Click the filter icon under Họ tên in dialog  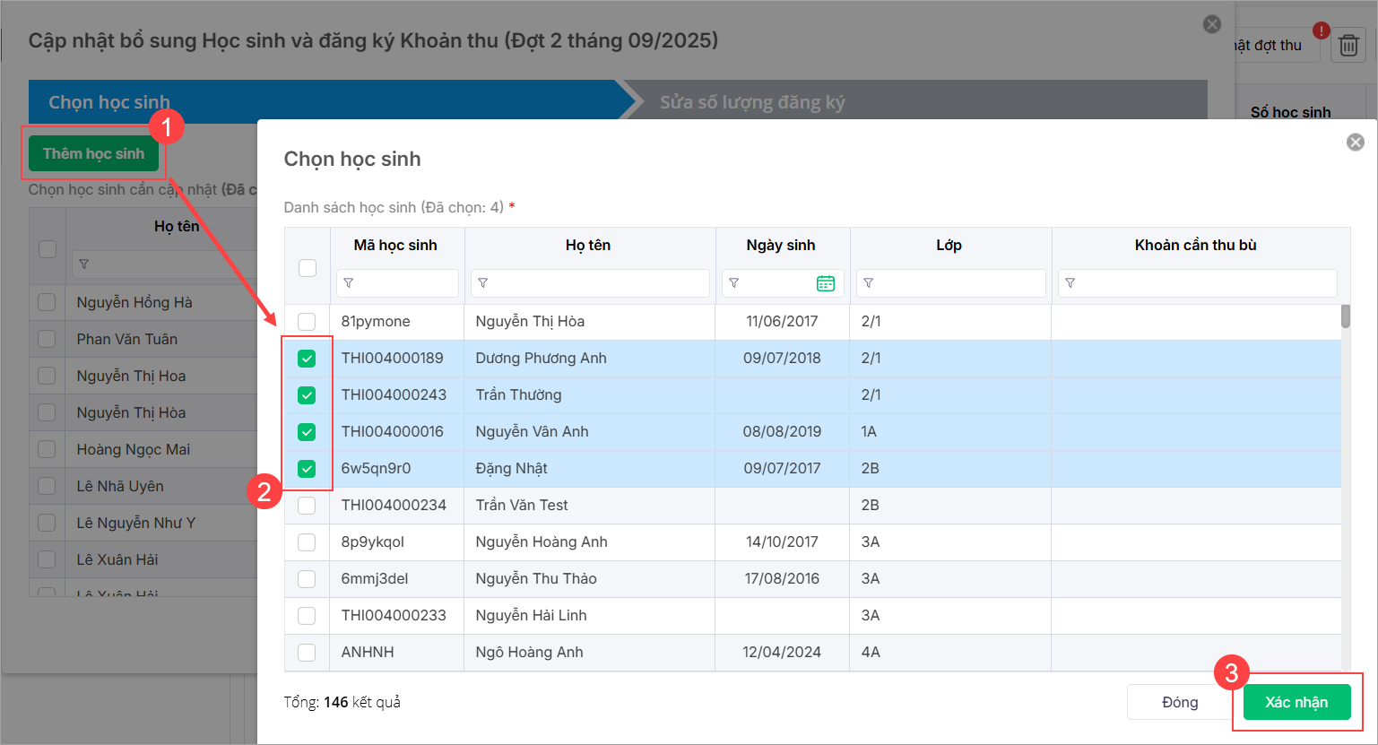[483, 283]
